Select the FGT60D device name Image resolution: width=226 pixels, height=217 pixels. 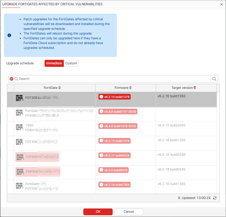(32, 157)
